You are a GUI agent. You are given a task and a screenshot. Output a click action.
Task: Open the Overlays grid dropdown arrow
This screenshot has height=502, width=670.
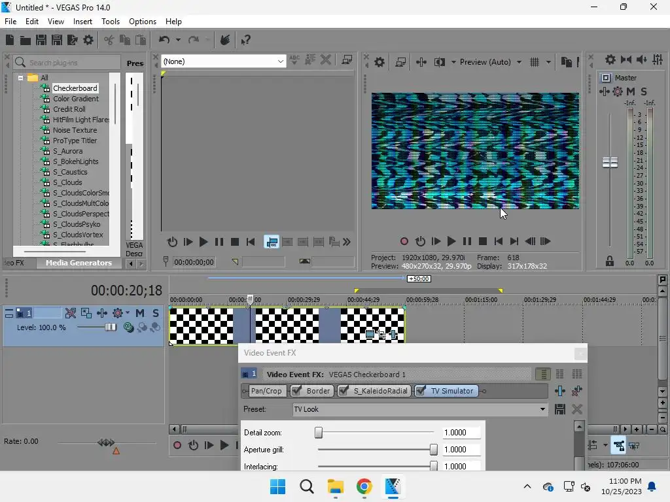(x=548, y=62)
